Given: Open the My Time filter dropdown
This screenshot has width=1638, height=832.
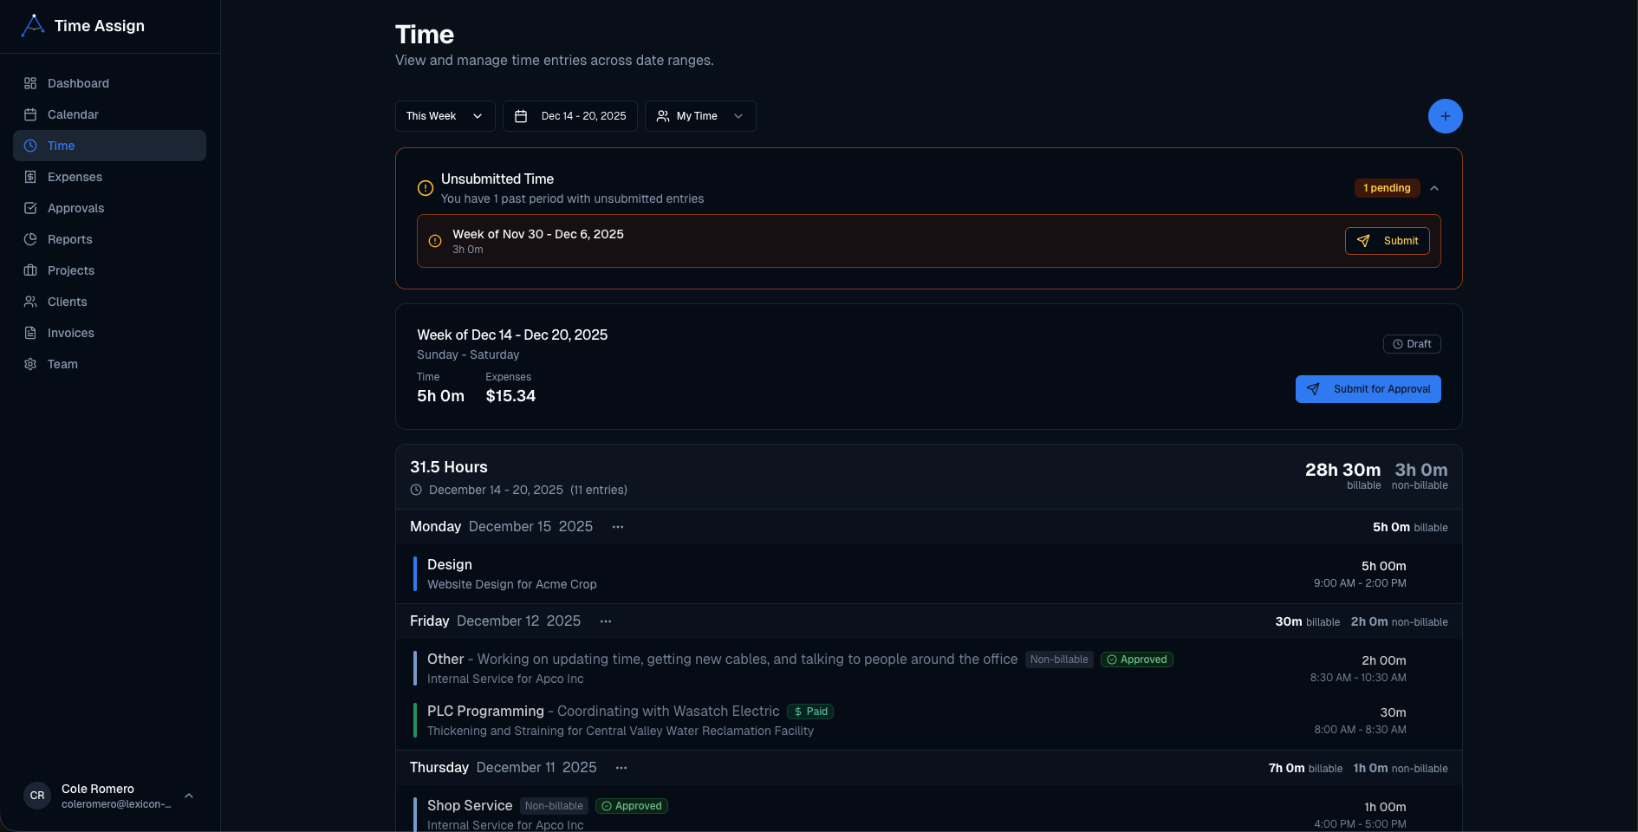Looking at the screenshot, I should (x=700, y=116).
